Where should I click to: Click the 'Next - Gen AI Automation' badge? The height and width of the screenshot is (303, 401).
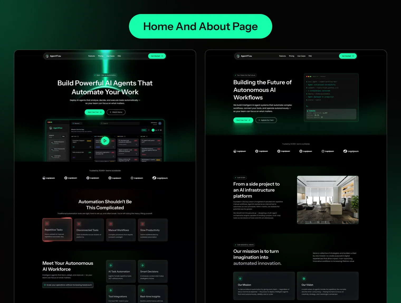click(105, 75)
